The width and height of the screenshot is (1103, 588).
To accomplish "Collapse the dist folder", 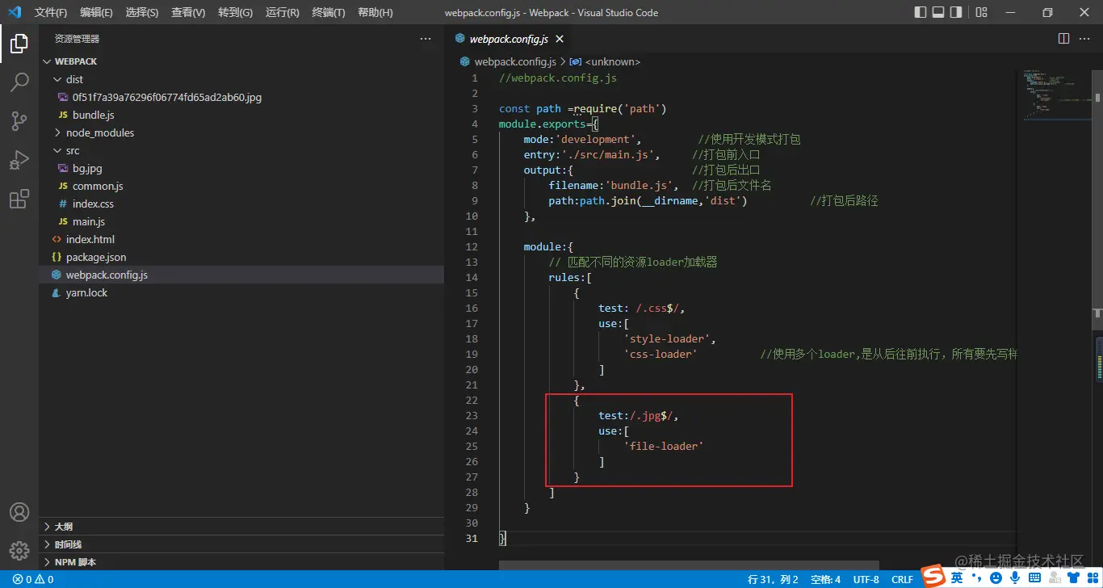I will (x=73, y=79).
